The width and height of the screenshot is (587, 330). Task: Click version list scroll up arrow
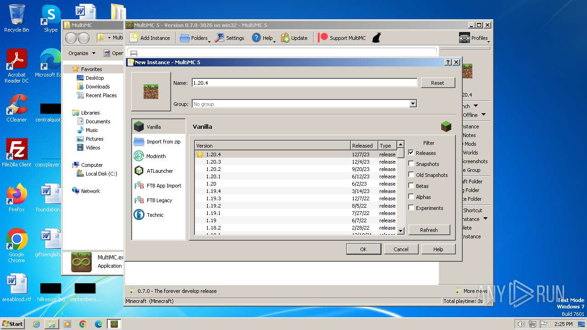click(400, 144)
